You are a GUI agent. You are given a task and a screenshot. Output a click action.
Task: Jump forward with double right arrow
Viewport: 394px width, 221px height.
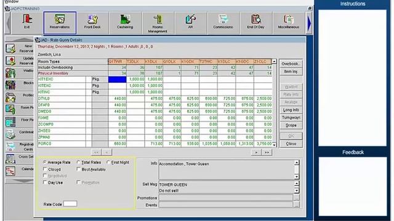[x=267, y=152]
